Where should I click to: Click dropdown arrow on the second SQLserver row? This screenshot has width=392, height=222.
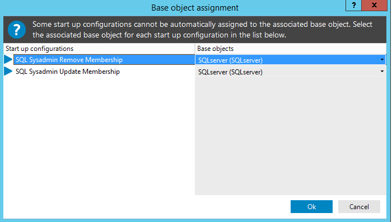[x=382, y=72]
